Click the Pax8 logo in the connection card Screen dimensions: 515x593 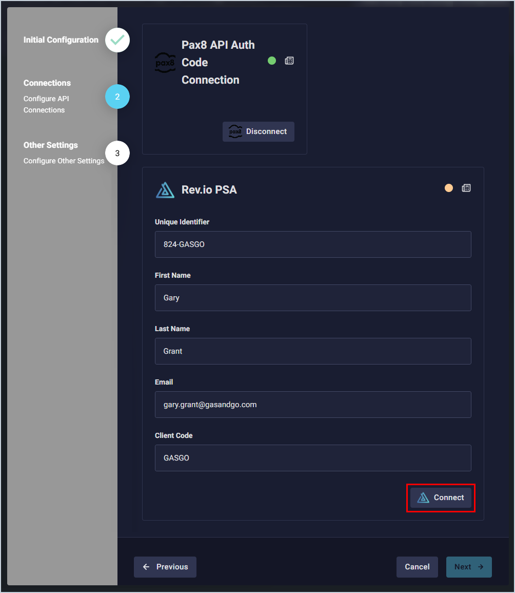[x=165, y=63]
